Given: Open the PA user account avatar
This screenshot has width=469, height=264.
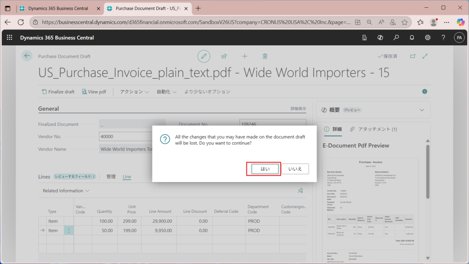Looking at the screenshot, I should (459, 38).
